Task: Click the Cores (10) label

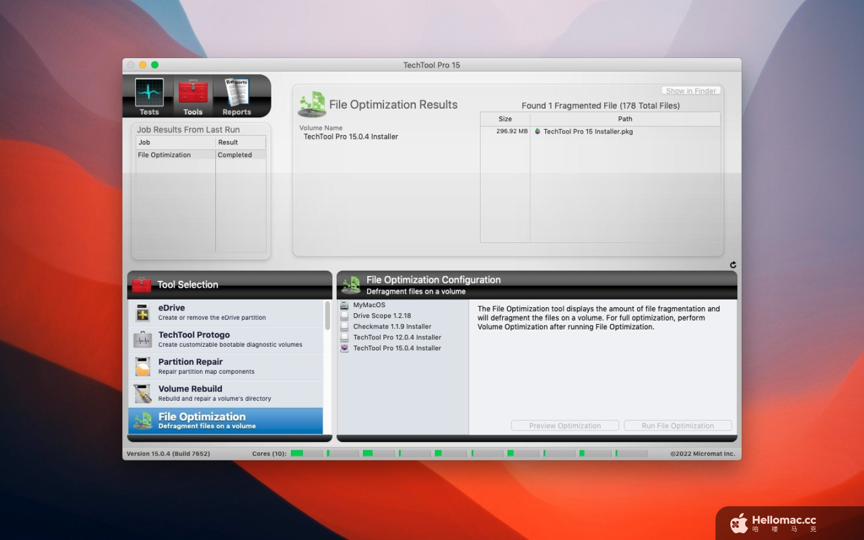Action: tap(269, 454)
